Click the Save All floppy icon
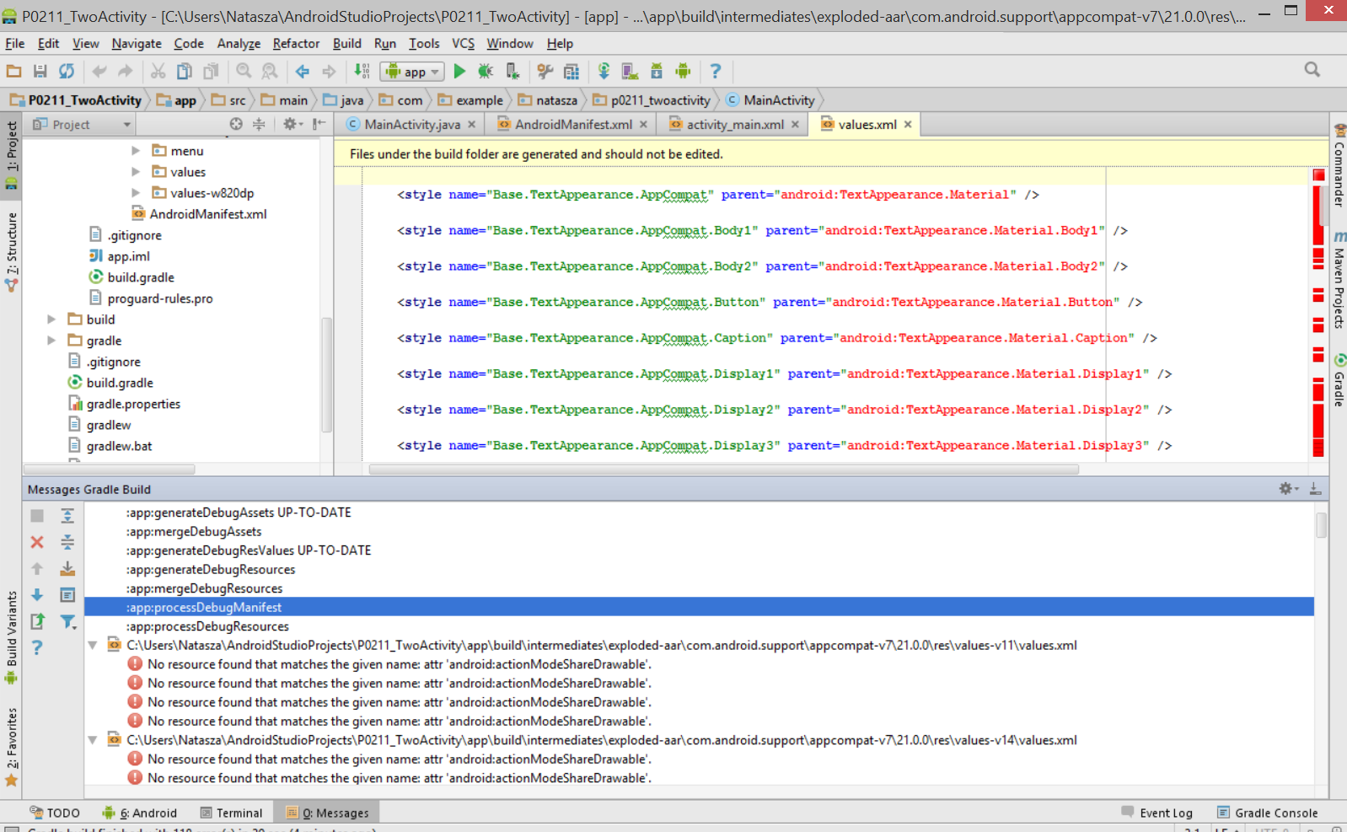The image size is (1347, 832). (x=40, y=72)
